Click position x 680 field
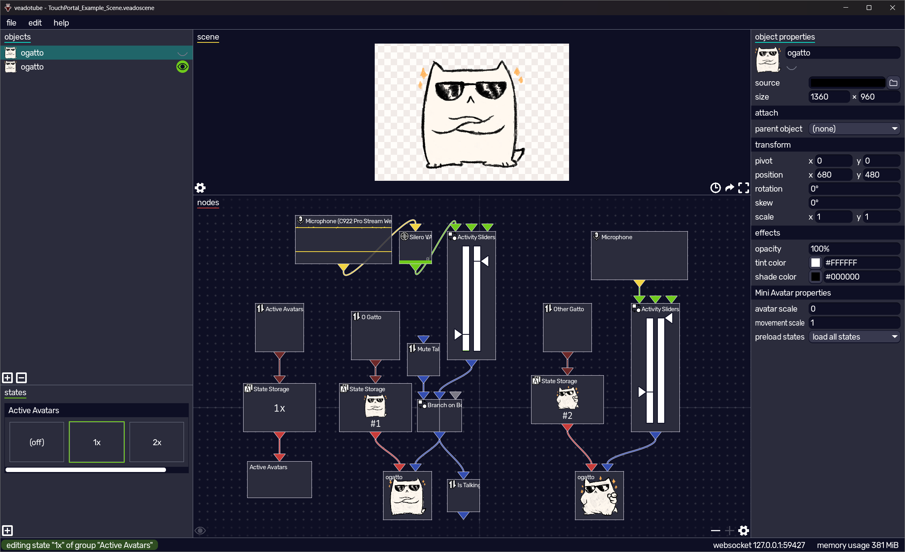The width and height of the screenshot is (905, 552). tap(834, 175)
